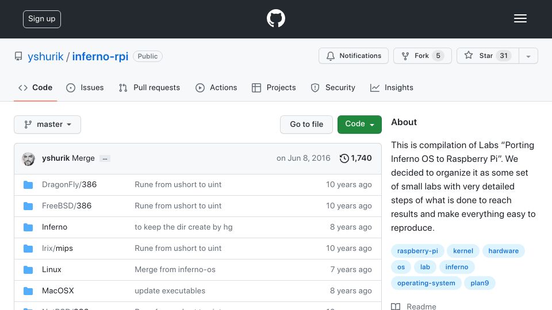Image resolution: width=552 pixels, height=310 pixels.
Task: Open the MacOSX folder
Action: pyautogui.click(x=58, y=290)
